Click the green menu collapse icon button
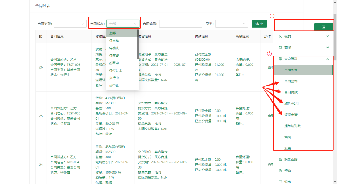This screenshot has height=184, width=337. click(324, 27)
